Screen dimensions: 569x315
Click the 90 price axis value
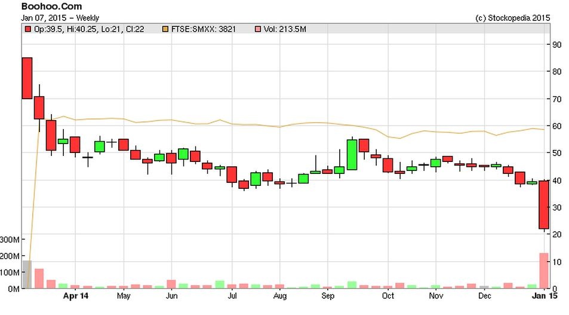pos(556,45)
